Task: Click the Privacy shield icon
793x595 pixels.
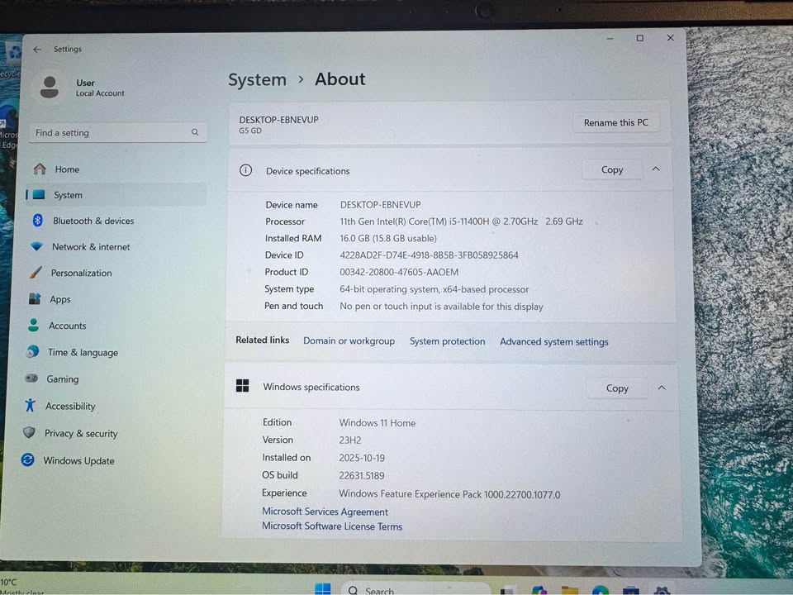Action: [x=29, y=432]
